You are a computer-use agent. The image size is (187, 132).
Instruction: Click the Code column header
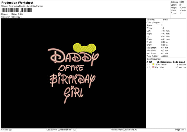point(175,62)
